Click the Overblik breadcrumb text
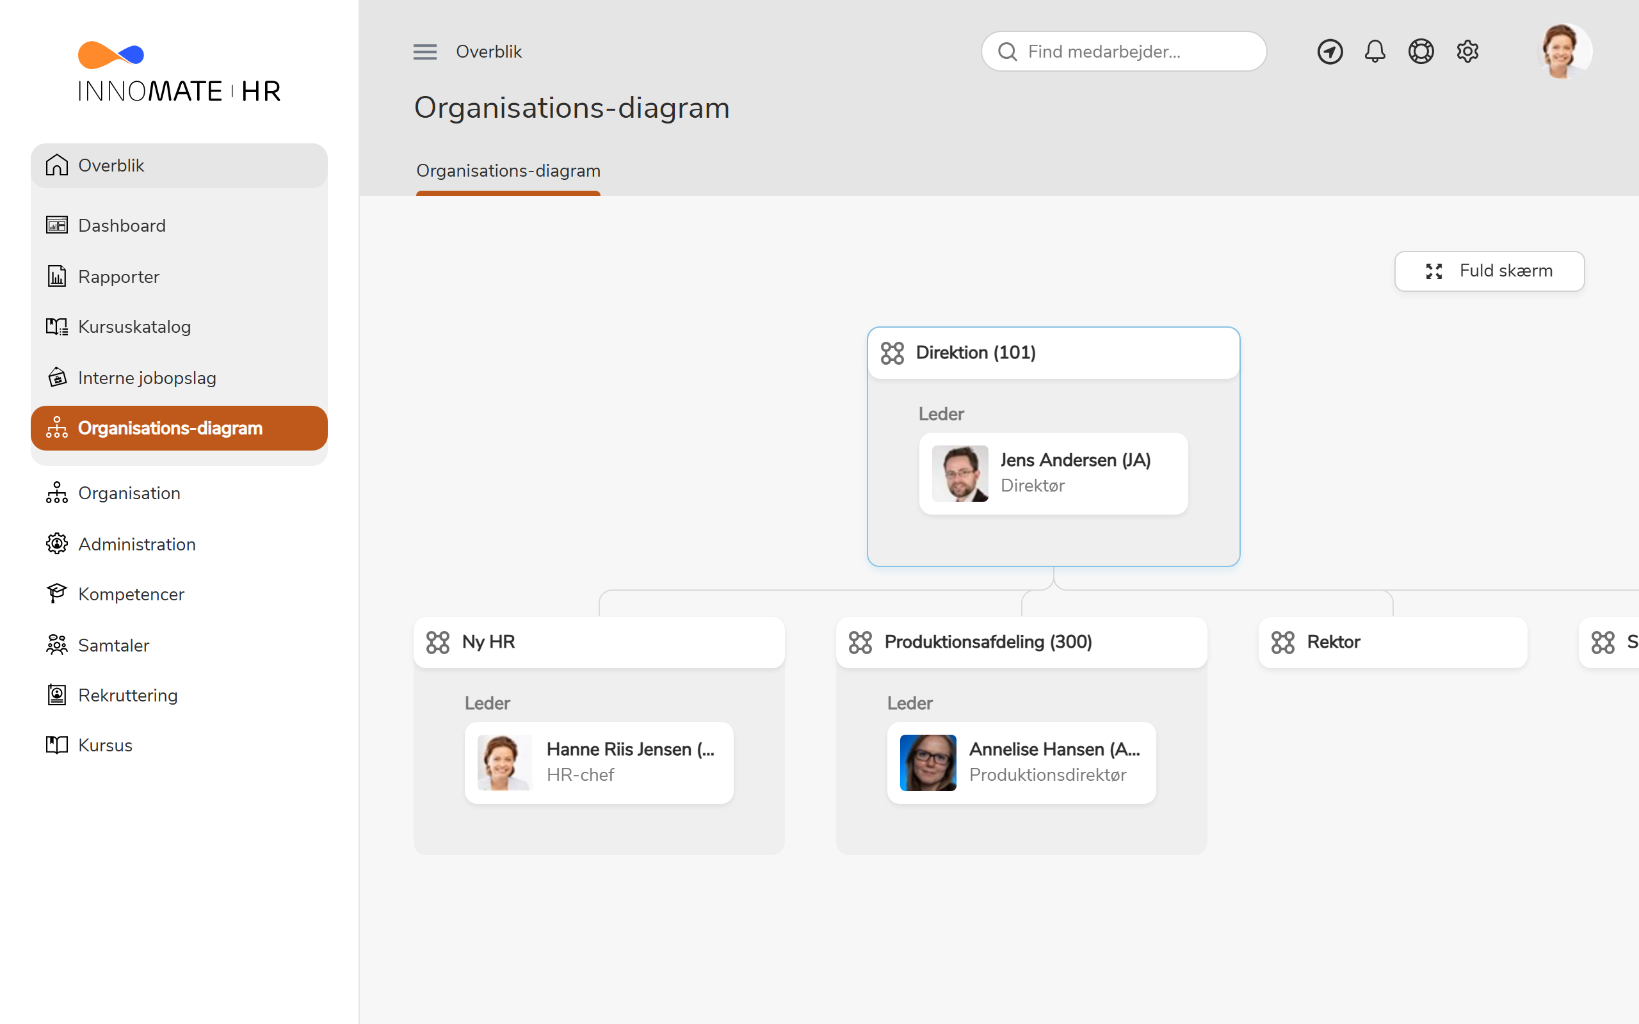Image resolution: width=1639 pixels, height=1024 pixels. tap(488, 51)
